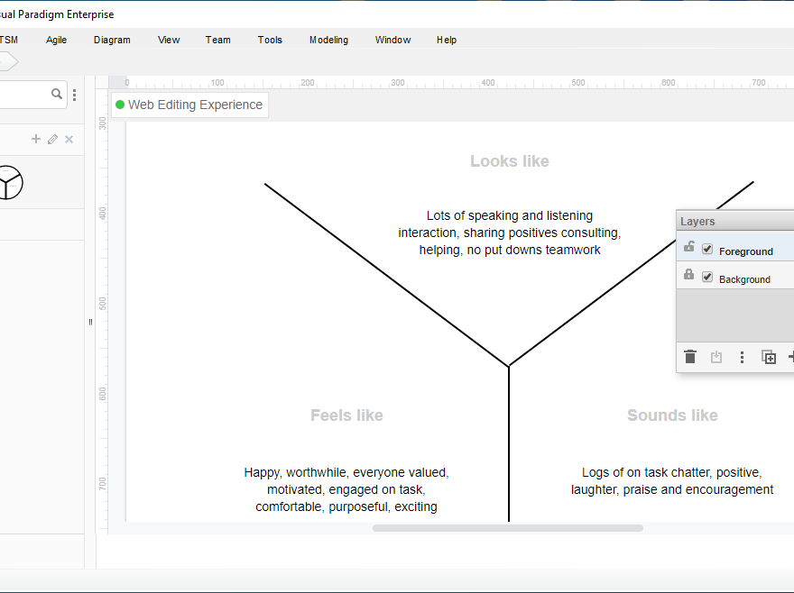Image resolution: width=794 pixels, height=593 pixels.
Task: Unlock the Background layer padlock
Action: (688, 276)
